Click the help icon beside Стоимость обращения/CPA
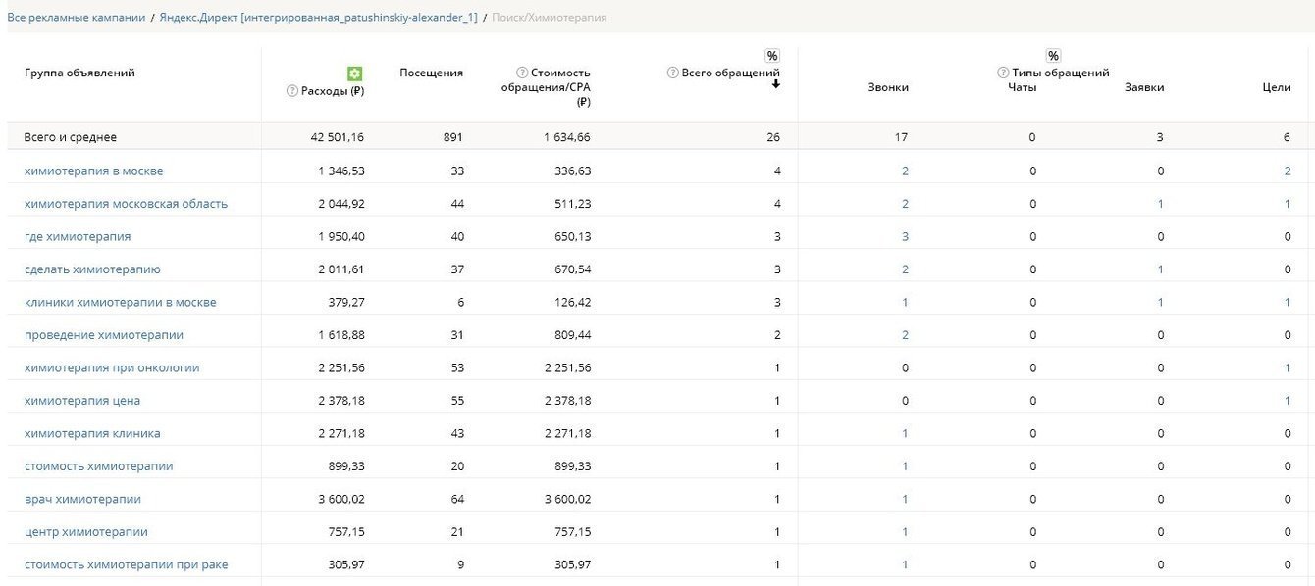This screenshot has height=586, width=1315. pyautogui.click(x=522, y=73)
